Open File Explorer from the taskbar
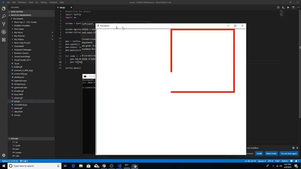Viewport: 301px width, 169px height. (x=81, y=166)
